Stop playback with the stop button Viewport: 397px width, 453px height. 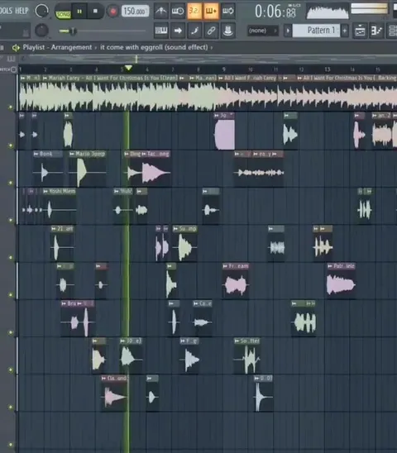(95, 12)
